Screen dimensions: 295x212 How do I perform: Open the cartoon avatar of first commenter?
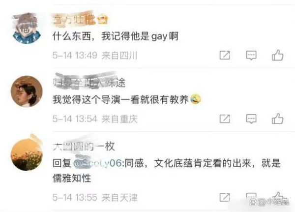click(27, 28)
